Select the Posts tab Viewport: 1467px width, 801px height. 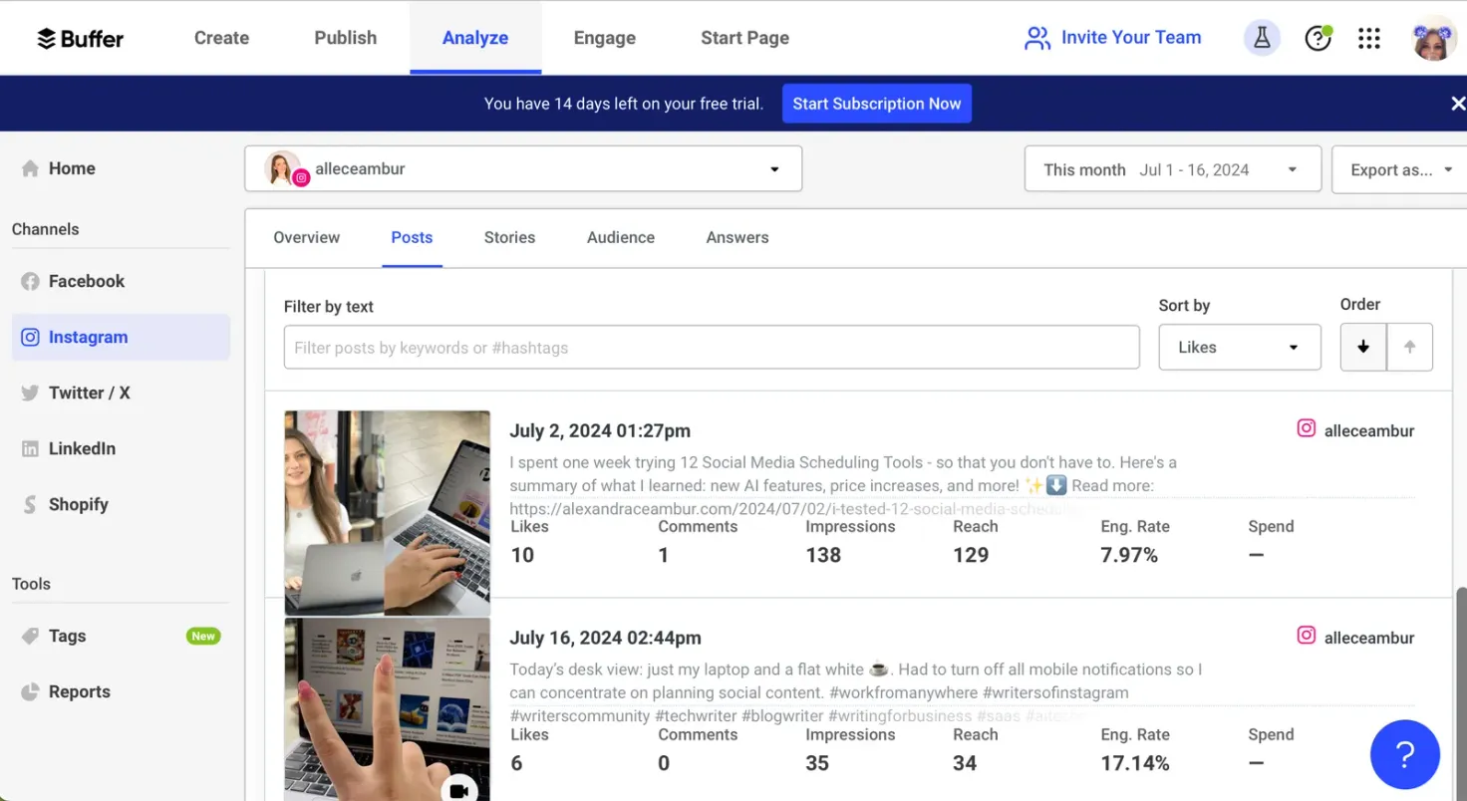click(x=412, y=237)
